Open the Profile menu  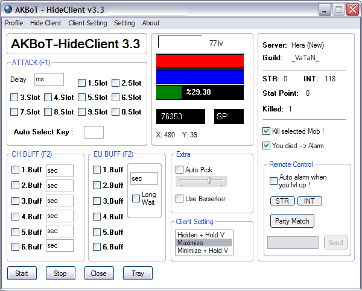(14, 23)
